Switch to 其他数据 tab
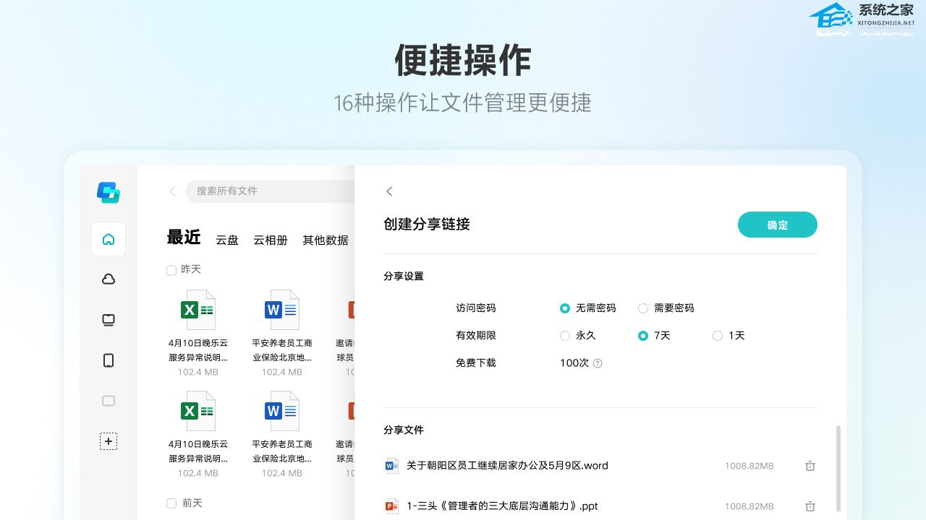Screen dimensions: 926x520 click(326, 240)
